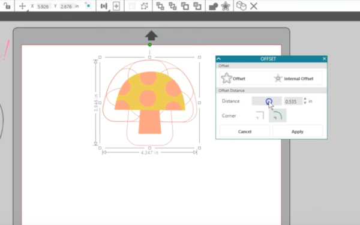The width and height of the screenshot is (360, 225).
Task: Increase offset distance with up arrow
Action: 305,99
